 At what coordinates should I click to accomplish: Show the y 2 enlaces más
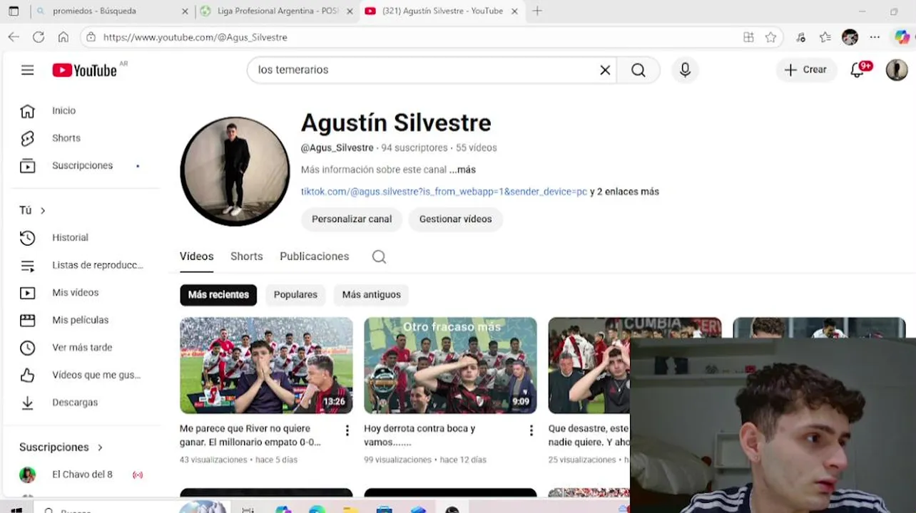point(624,192)
